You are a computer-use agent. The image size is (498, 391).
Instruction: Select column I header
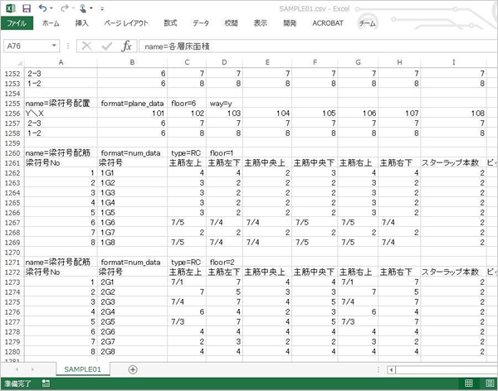[x=453, y=62]
